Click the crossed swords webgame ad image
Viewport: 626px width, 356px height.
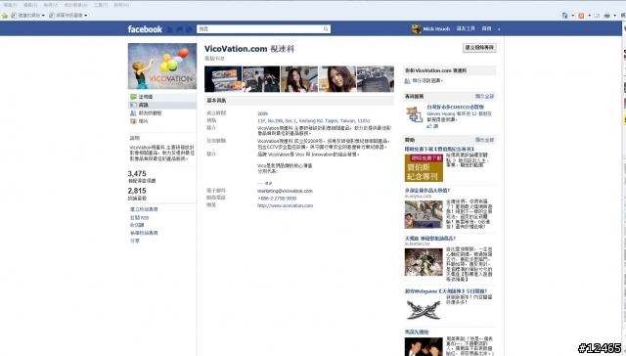[x=424, y=310]
